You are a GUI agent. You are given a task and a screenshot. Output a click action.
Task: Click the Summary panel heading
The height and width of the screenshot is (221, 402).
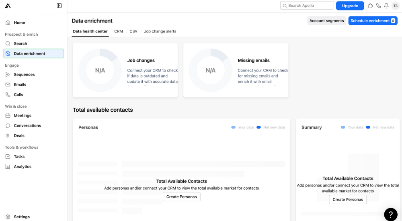(312, 127)
